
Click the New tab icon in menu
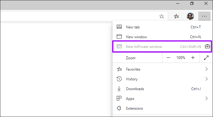pos(119,27)
